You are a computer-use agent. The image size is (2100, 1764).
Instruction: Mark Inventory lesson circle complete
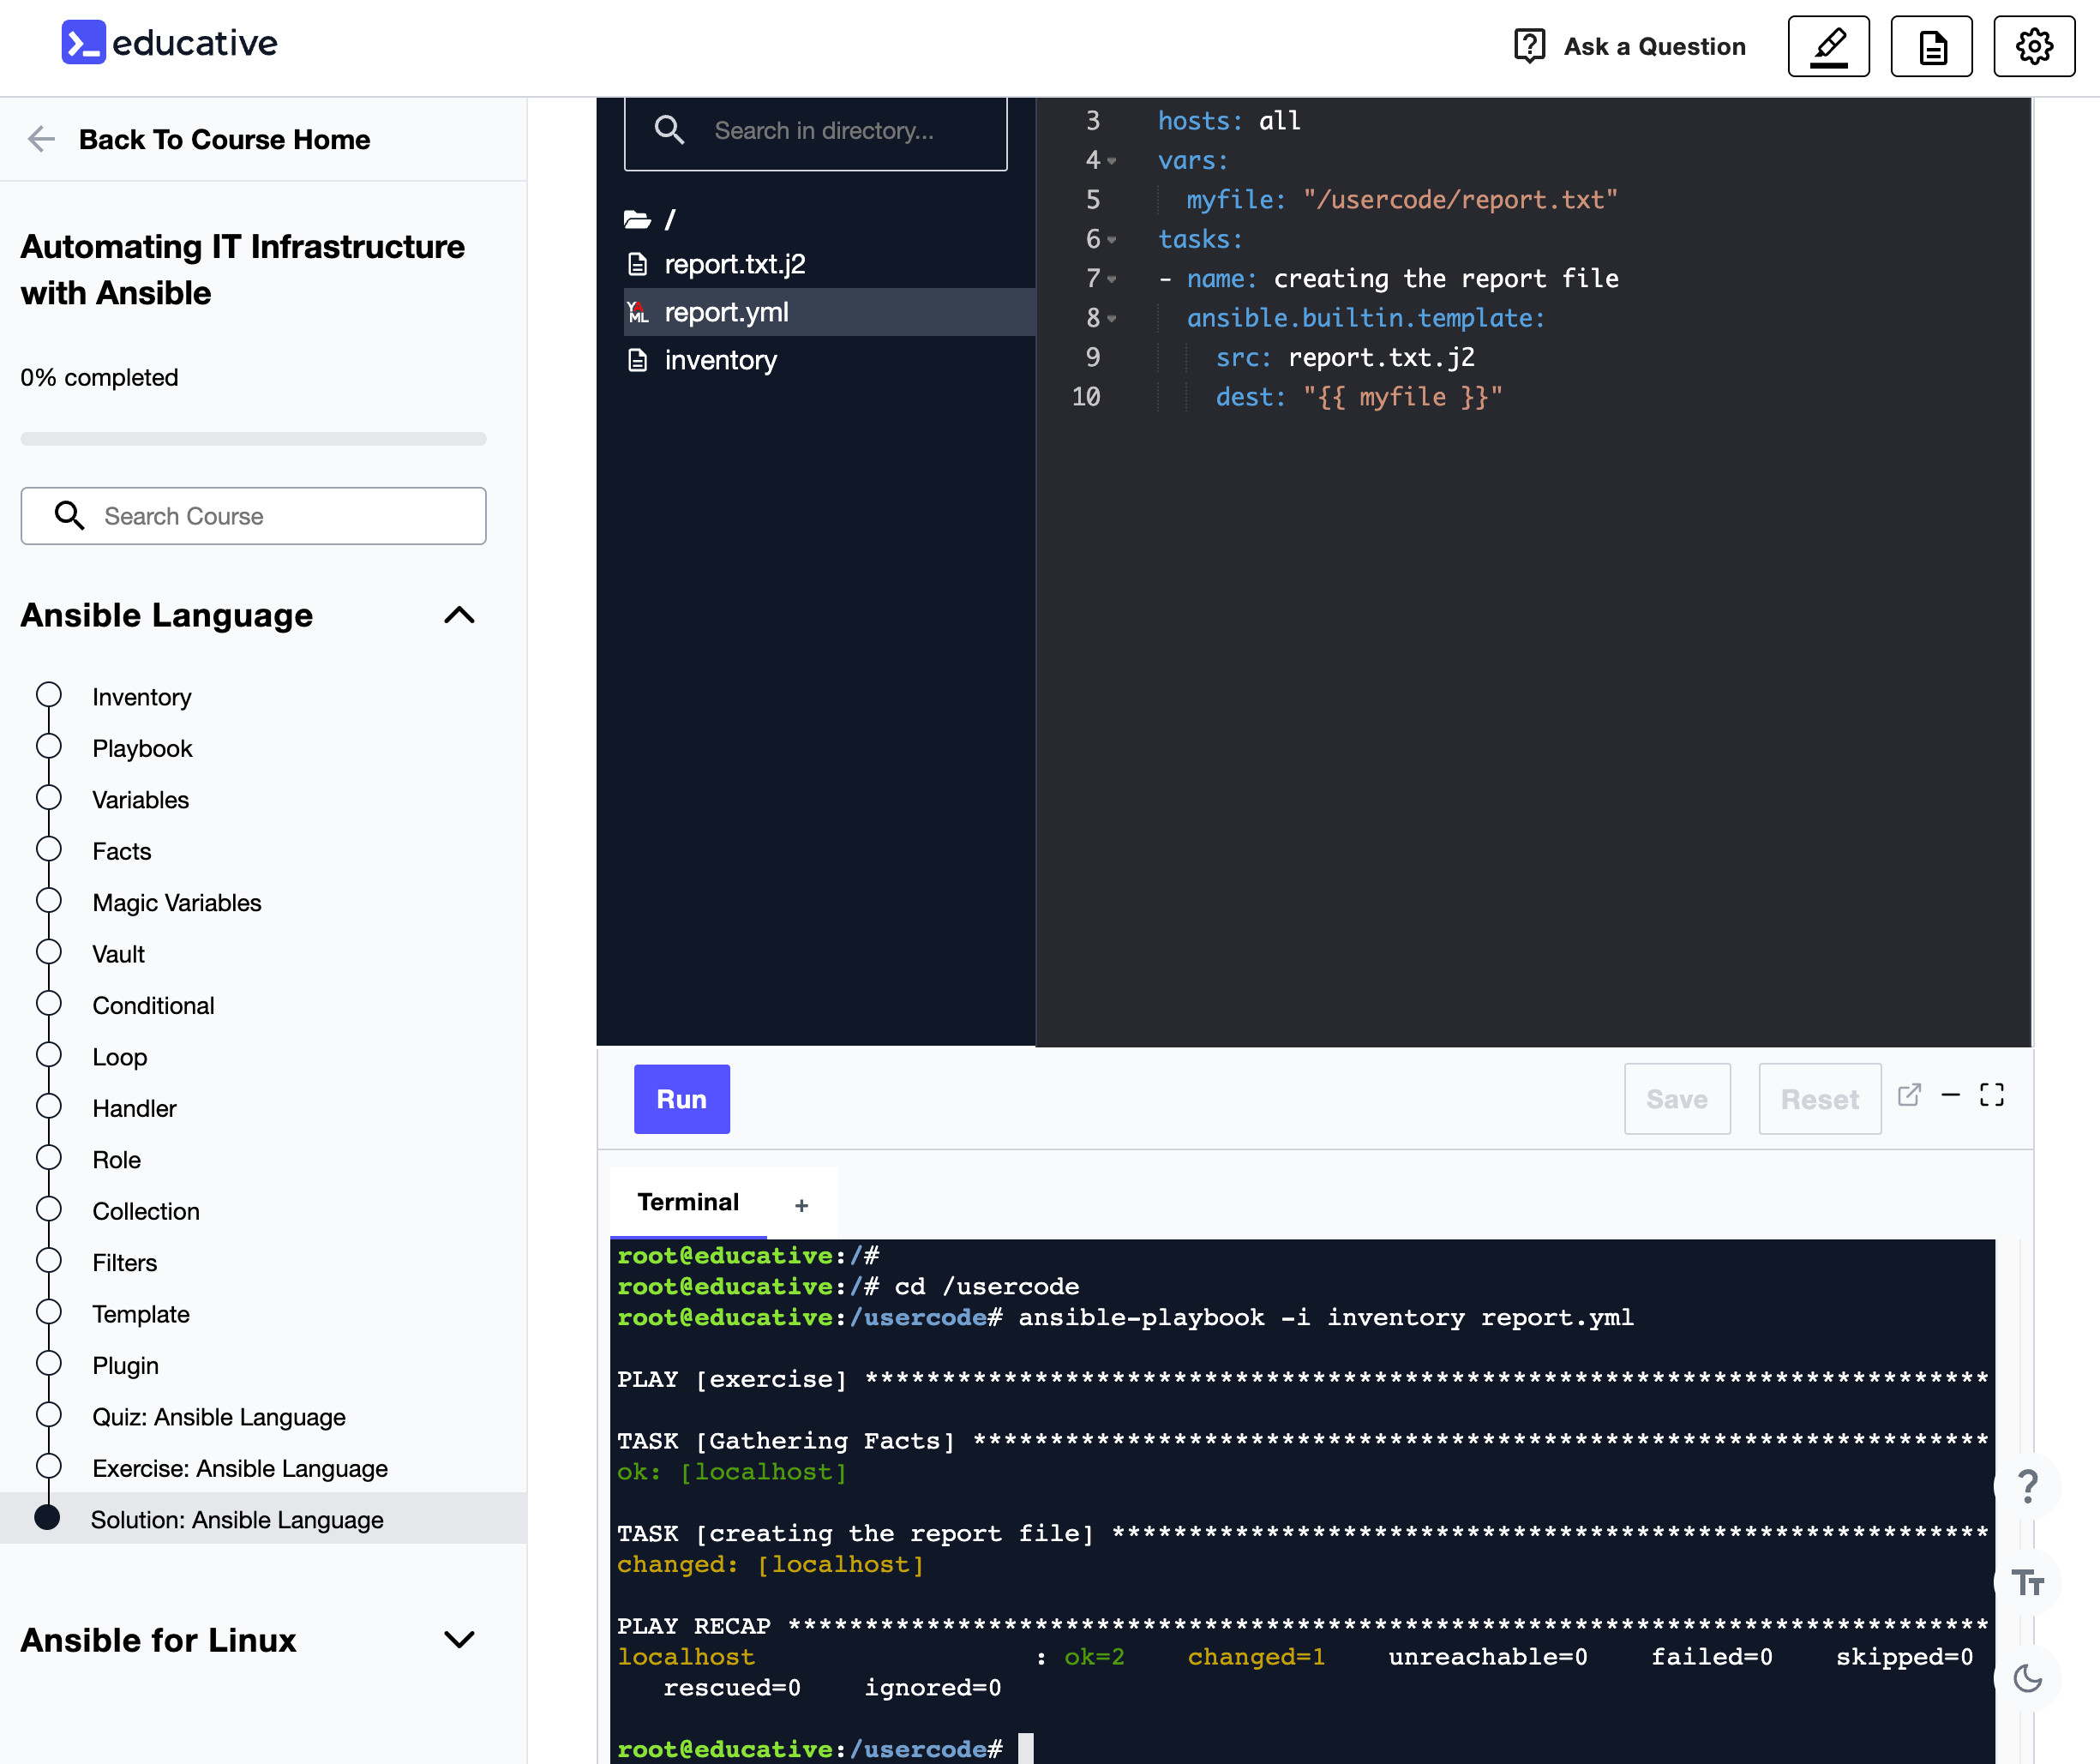pos(49,695)
